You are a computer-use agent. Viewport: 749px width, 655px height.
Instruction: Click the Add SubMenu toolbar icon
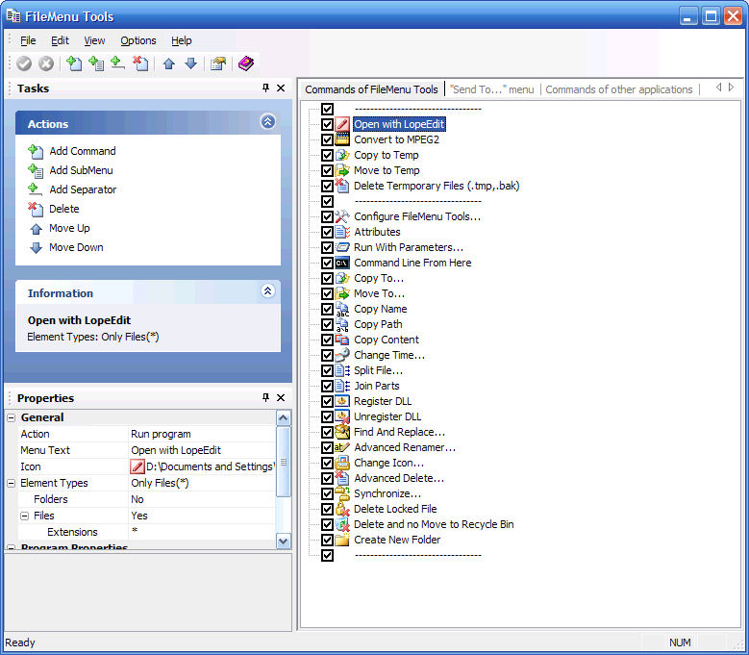click(96, 63)
